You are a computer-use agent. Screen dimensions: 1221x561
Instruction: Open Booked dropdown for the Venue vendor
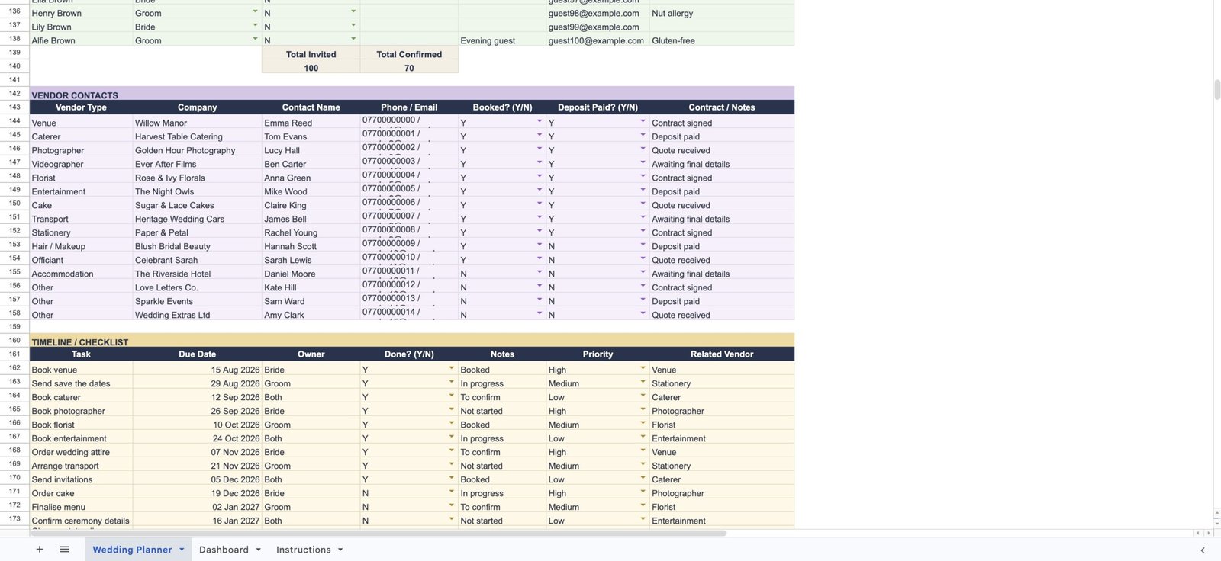coord(540,121)
